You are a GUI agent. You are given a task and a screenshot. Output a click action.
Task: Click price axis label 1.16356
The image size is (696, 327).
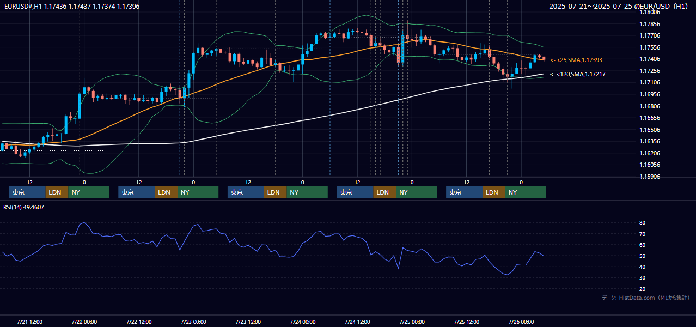click(650, 141)
